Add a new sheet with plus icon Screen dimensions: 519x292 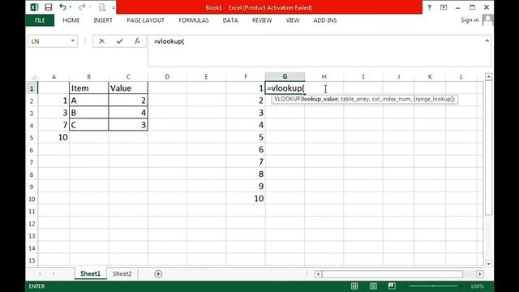(x=158, y=274)
